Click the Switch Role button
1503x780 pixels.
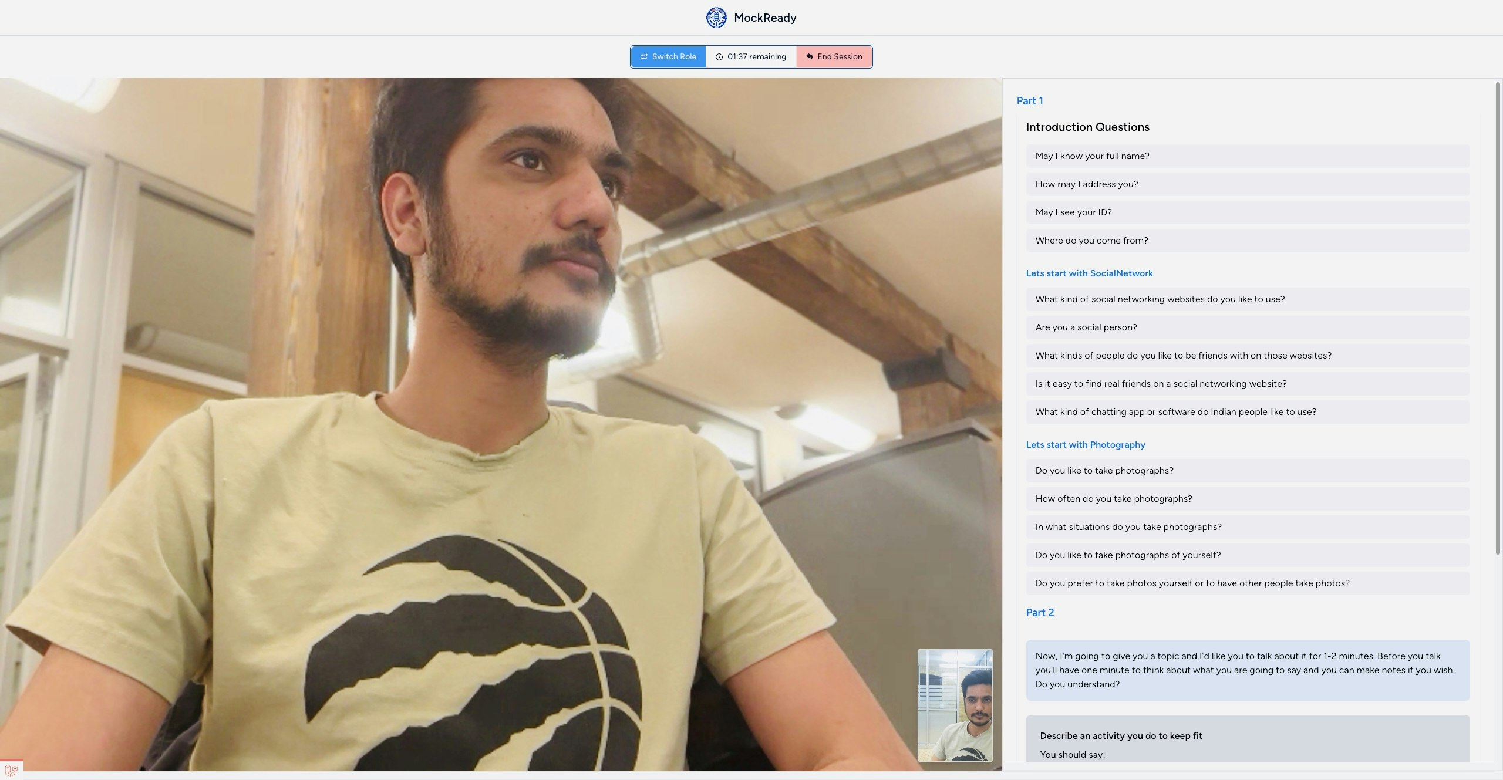click(668, 57)
